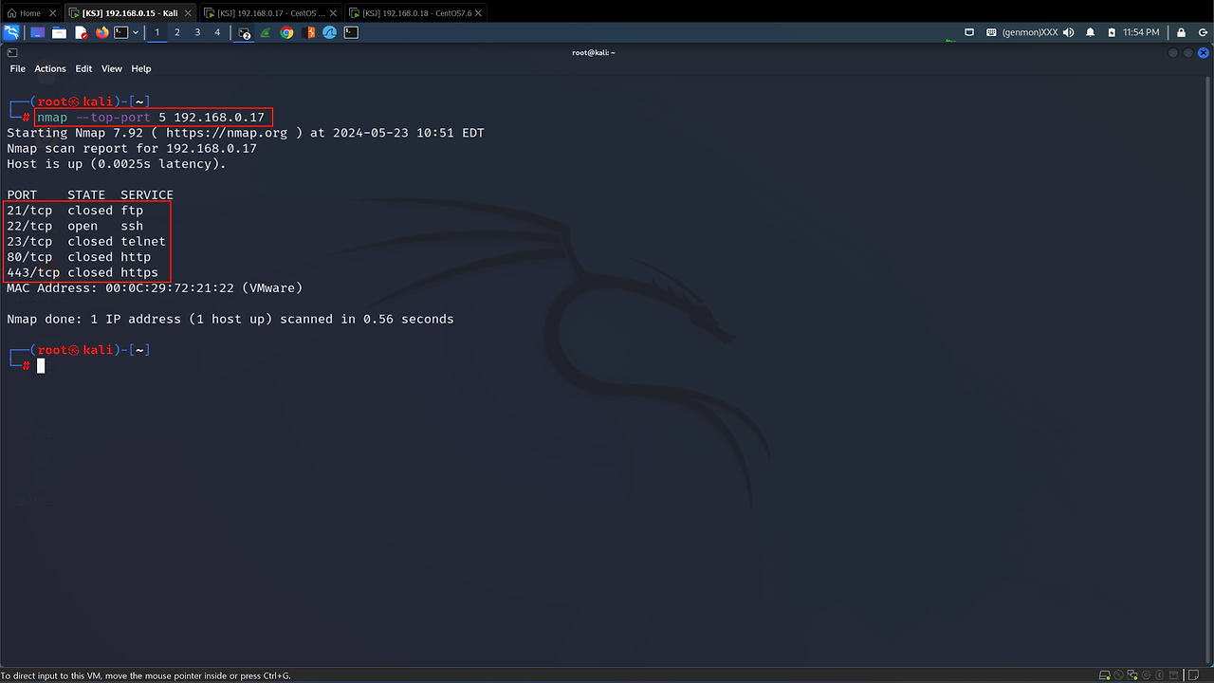Open the File menu in terminal

pos(17,69)
